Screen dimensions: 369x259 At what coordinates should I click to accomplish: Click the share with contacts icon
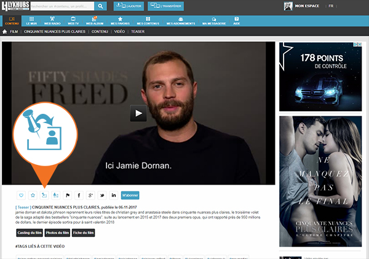56,195
